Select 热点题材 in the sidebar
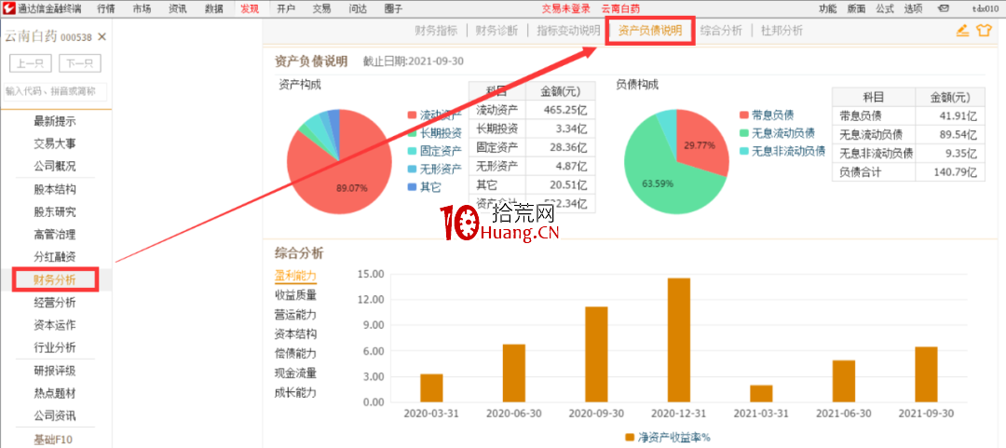Image resolution: width=1006 pixels, height=448 pixels. tap(55, 393)
